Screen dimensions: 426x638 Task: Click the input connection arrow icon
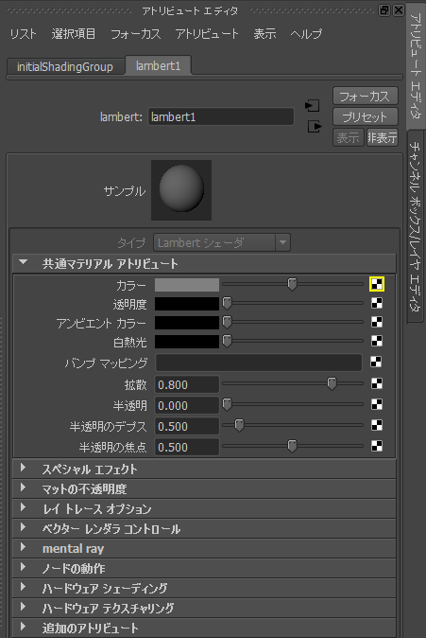click(313, 106)
